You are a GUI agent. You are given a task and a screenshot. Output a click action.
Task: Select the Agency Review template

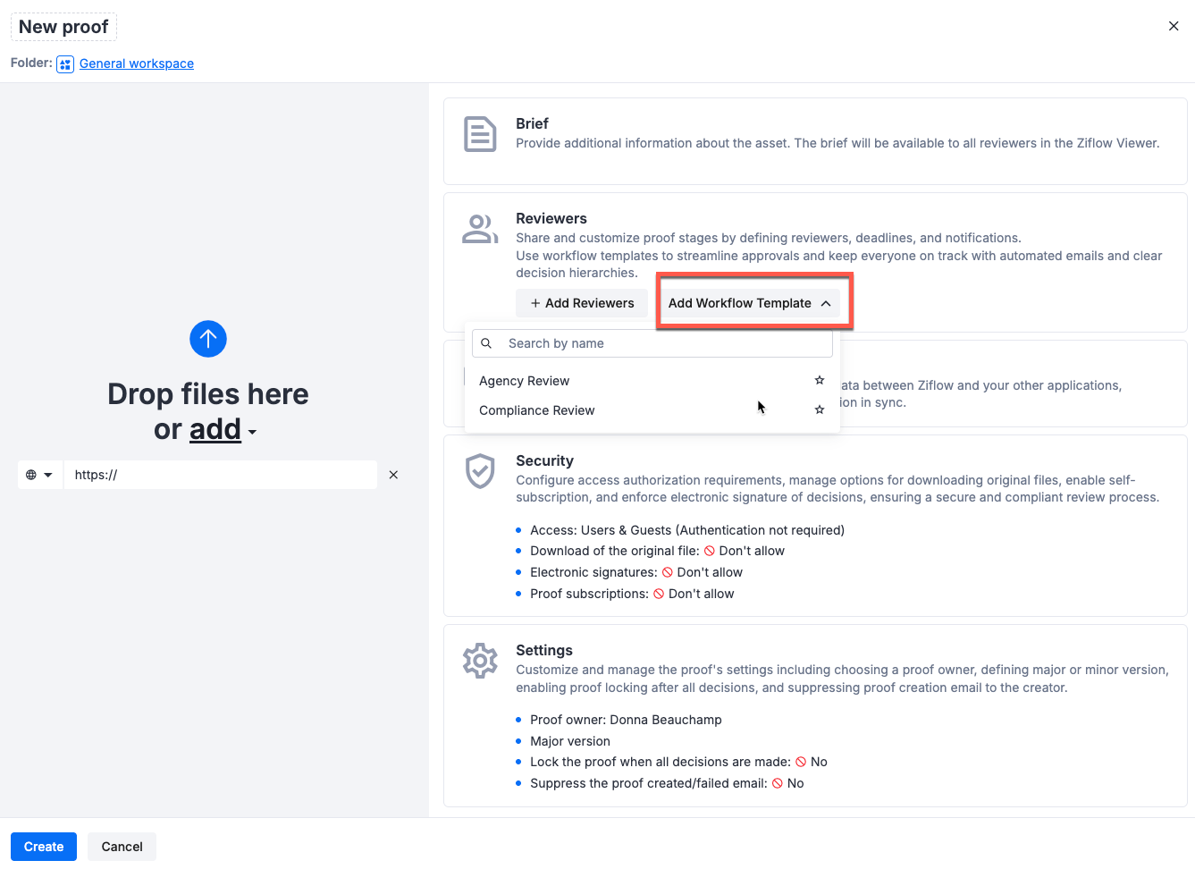[525, 381]
